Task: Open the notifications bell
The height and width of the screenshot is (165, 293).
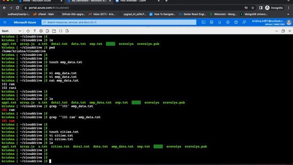Action: pyautogui.click(x=220, y=22)
